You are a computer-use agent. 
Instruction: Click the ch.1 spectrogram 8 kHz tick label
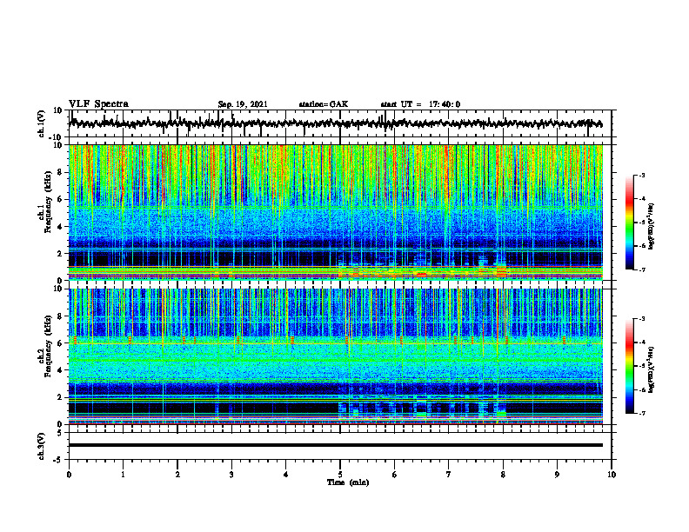pos(60,172)
